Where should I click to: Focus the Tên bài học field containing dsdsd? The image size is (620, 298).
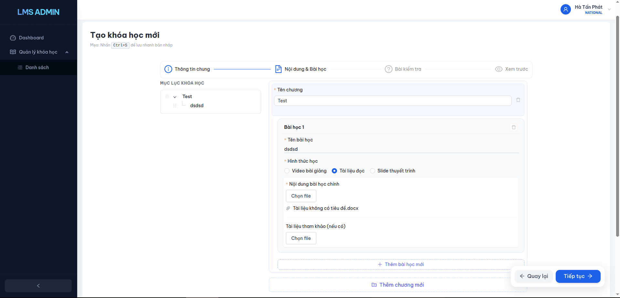pyautogui.click(x=401, y=149)
